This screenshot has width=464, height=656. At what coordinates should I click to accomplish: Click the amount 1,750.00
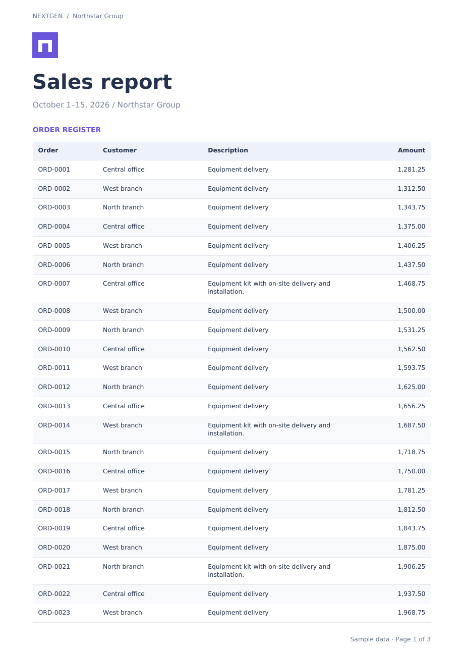tap(412, 471)
